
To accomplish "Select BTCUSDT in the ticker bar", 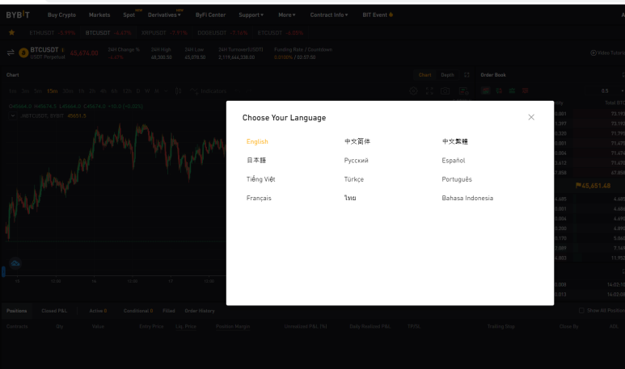I will click(x=108, y=32).
